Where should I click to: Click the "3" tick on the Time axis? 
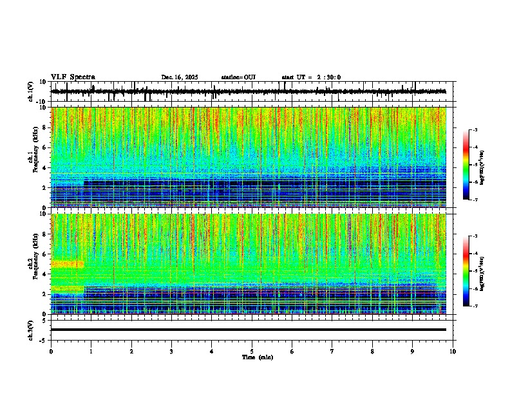coord(171,352)
